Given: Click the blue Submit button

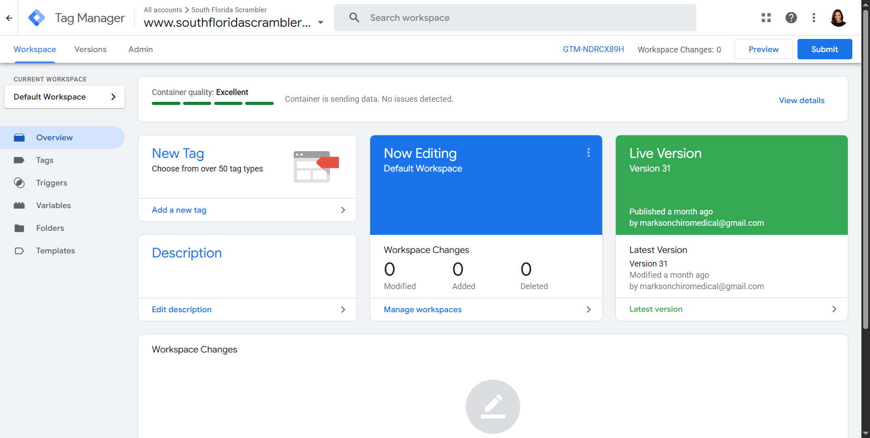Looking at the screenshot, I should point(825,49).
